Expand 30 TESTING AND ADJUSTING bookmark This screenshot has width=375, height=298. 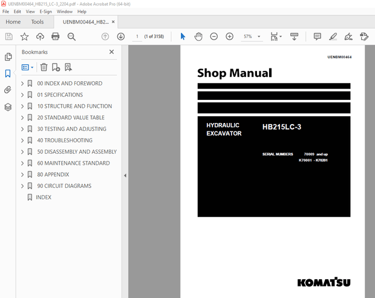point(22,129)
